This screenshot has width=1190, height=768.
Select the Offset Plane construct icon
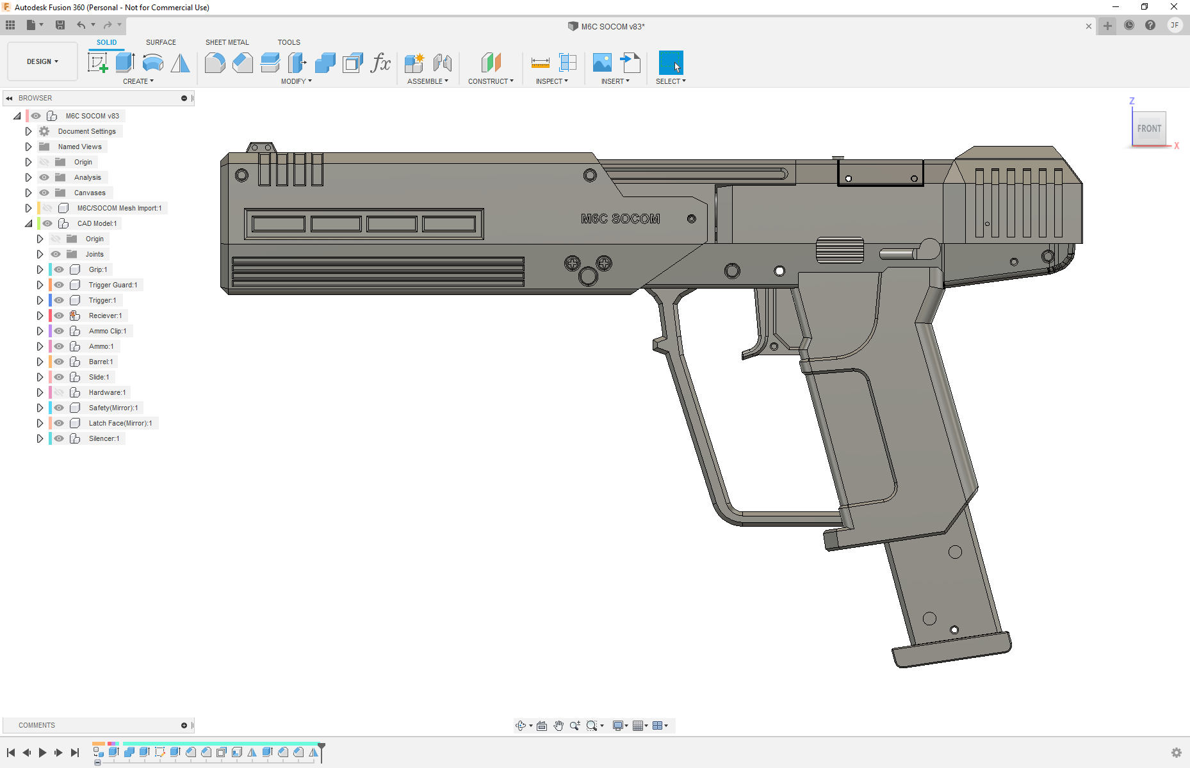click(x=491, y=63)
